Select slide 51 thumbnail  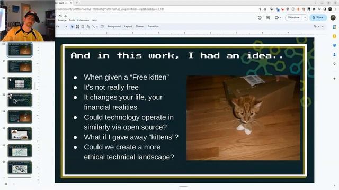tap(20, 66)
